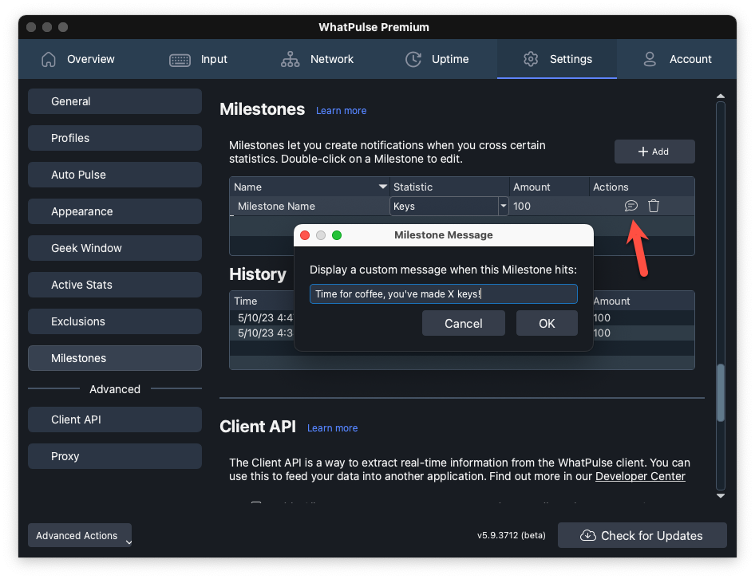Click the cloud icon on Check for Updates
The image size is (755, 579).
588,536
